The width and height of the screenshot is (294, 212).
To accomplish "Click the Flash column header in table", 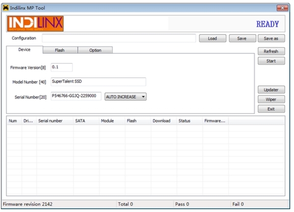I will click(x=138, y=121).
